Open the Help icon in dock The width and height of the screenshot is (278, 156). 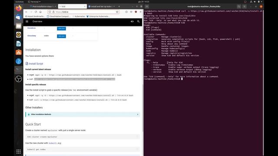pyautogui.click(x=18, y=61)
